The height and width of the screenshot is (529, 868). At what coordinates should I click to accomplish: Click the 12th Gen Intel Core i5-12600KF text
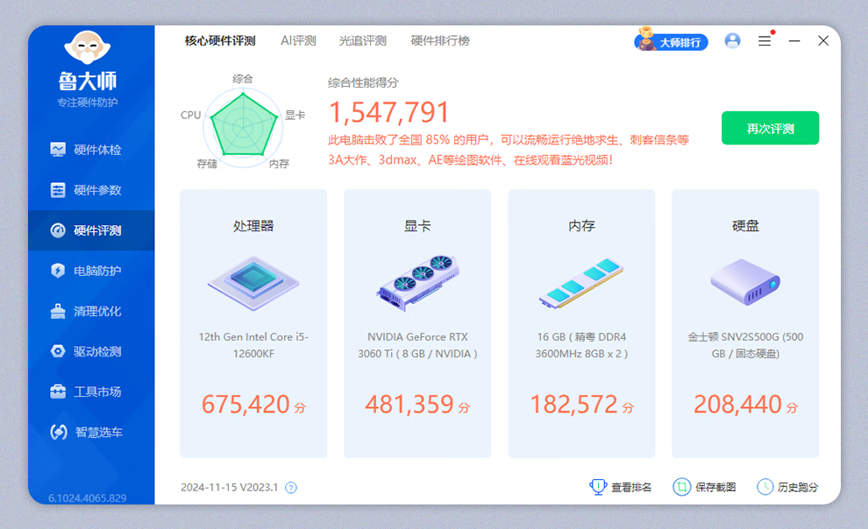tap(253, 345)
